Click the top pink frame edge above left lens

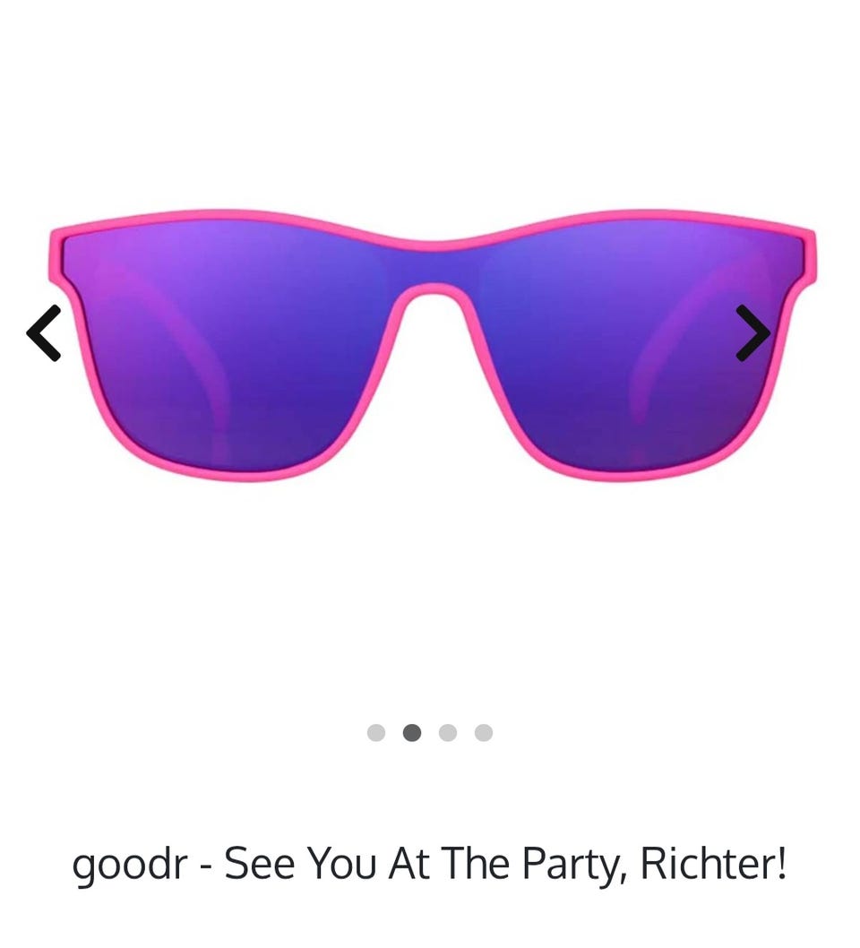(x=229, y=217)
